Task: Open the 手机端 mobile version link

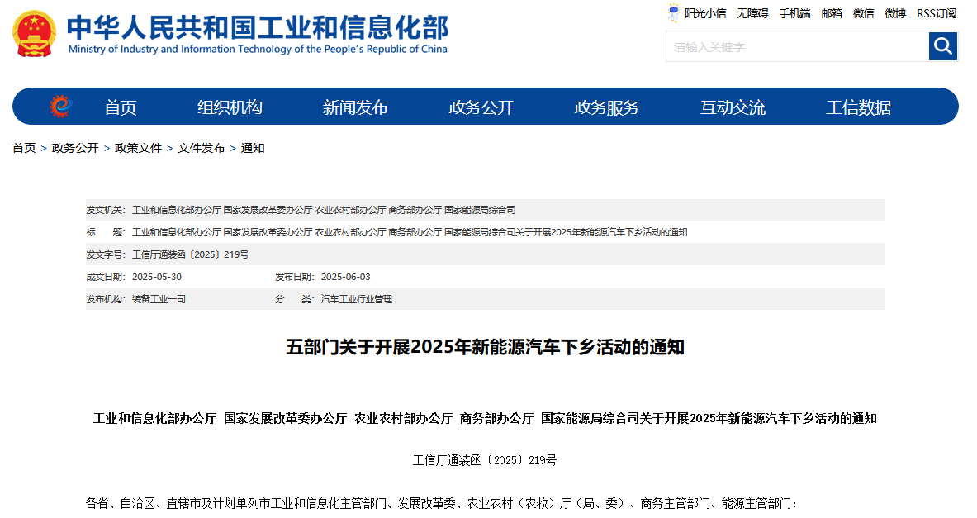Action: [795, 13]
